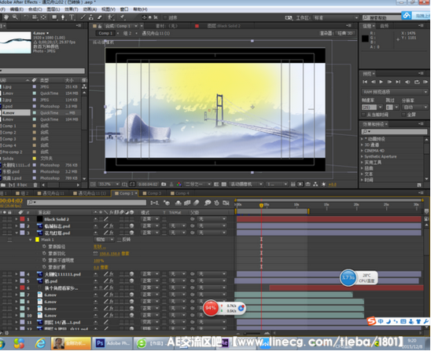
Task: Switch to the Comp 4 timeline tab
Action: 180,193
